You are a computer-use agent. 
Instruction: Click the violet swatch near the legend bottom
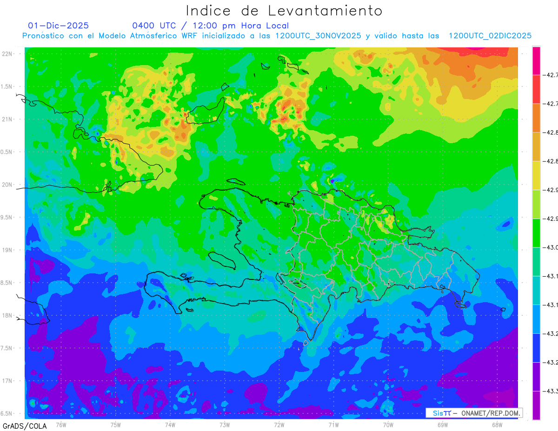[536, 377]
